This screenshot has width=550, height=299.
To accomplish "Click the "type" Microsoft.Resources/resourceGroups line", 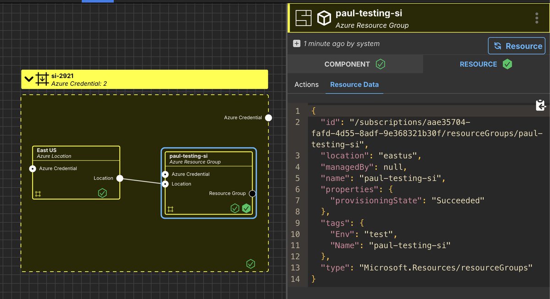I will pyautogui.click(x=427, y=267).
